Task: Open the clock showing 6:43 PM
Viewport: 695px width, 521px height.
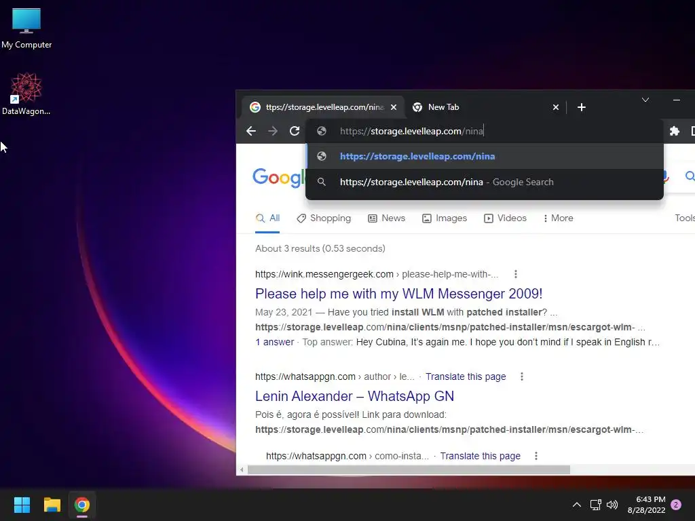Action: tap(646, 505)
